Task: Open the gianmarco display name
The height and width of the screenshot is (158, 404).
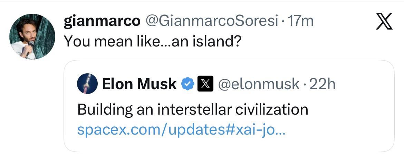Action: [x=102, y=21]
